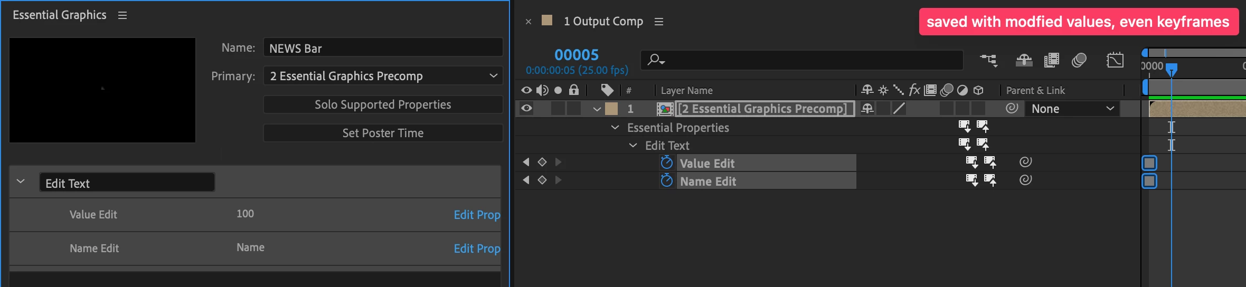Click the 3D Layer column header

point(978,90)
